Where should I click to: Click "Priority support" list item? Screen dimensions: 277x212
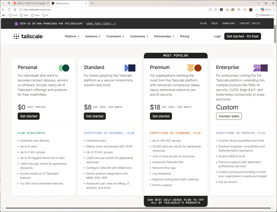coord(162,185)
